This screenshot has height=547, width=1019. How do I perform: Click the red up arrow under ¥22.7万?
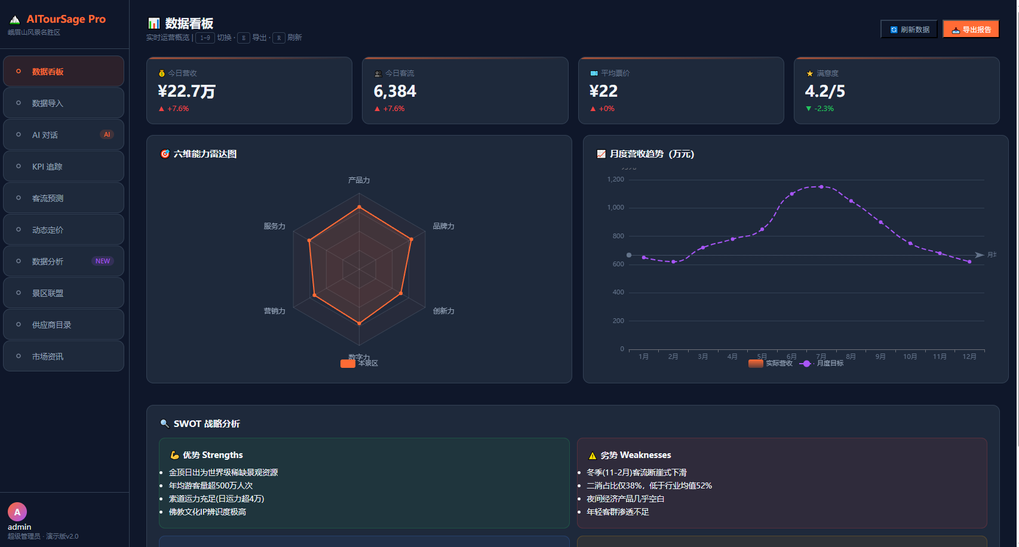click(x=161, y=109)
